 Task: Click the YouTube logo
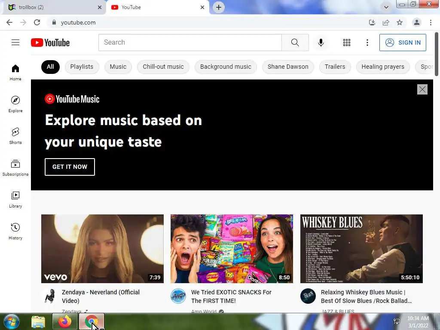50,43
